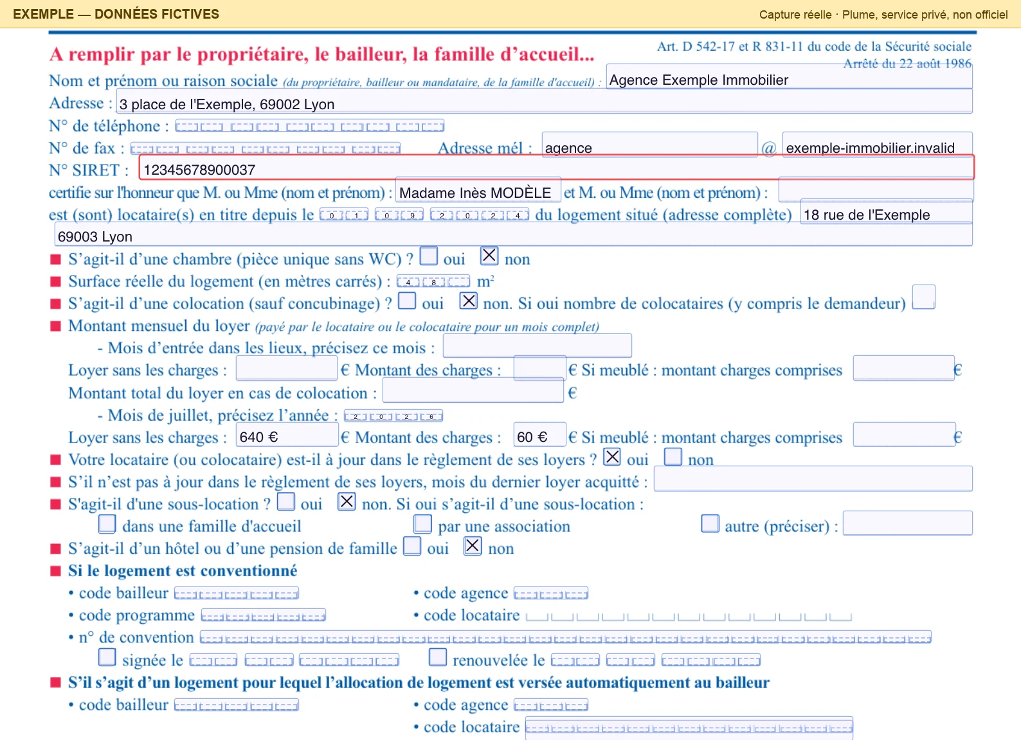
Task: Edit the tenant name 'Madame Inès MODÈLE'
Action: click(x=478, y=189)
